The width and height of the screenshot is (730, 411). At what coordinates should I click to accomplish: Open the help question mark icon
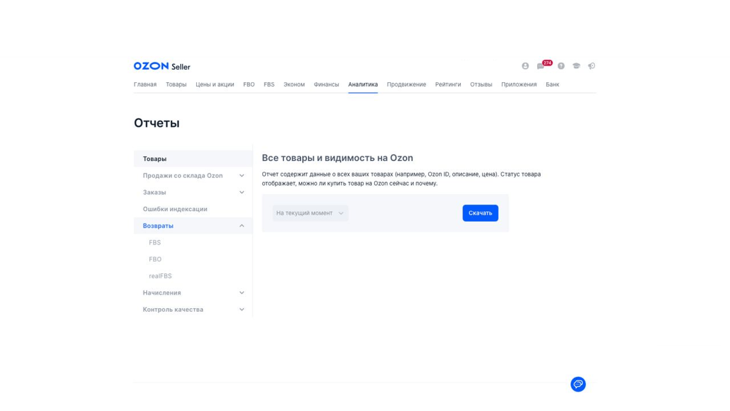pyautogui.click(x=561, y=66)
